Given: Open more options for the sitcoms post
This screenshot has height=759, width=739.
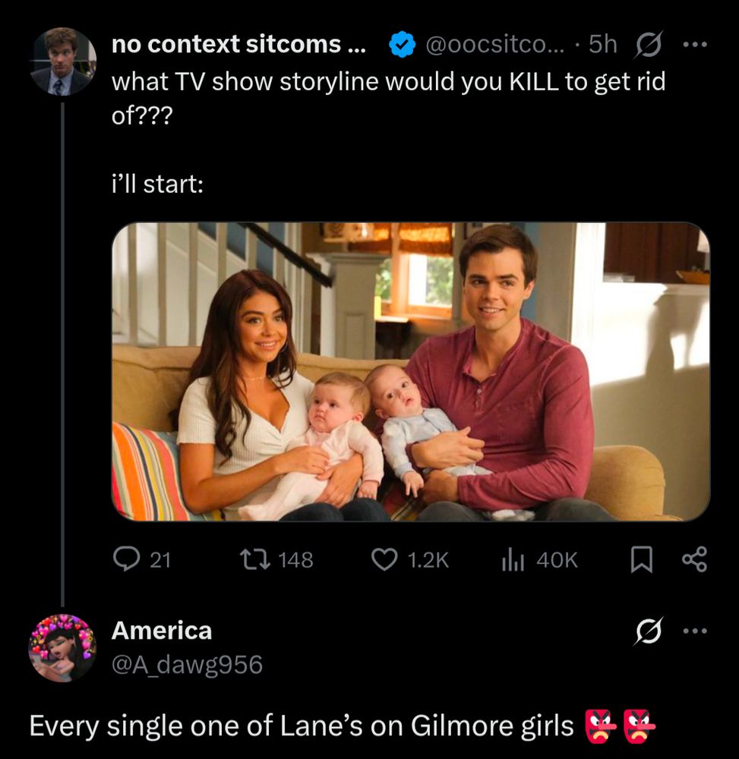Looking at the screenshot, I should [x=694, y=46].
